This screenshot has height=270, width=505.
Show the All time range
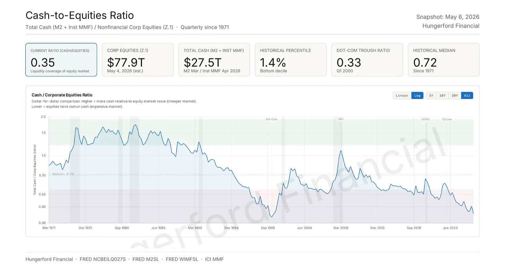pos(467,96)
